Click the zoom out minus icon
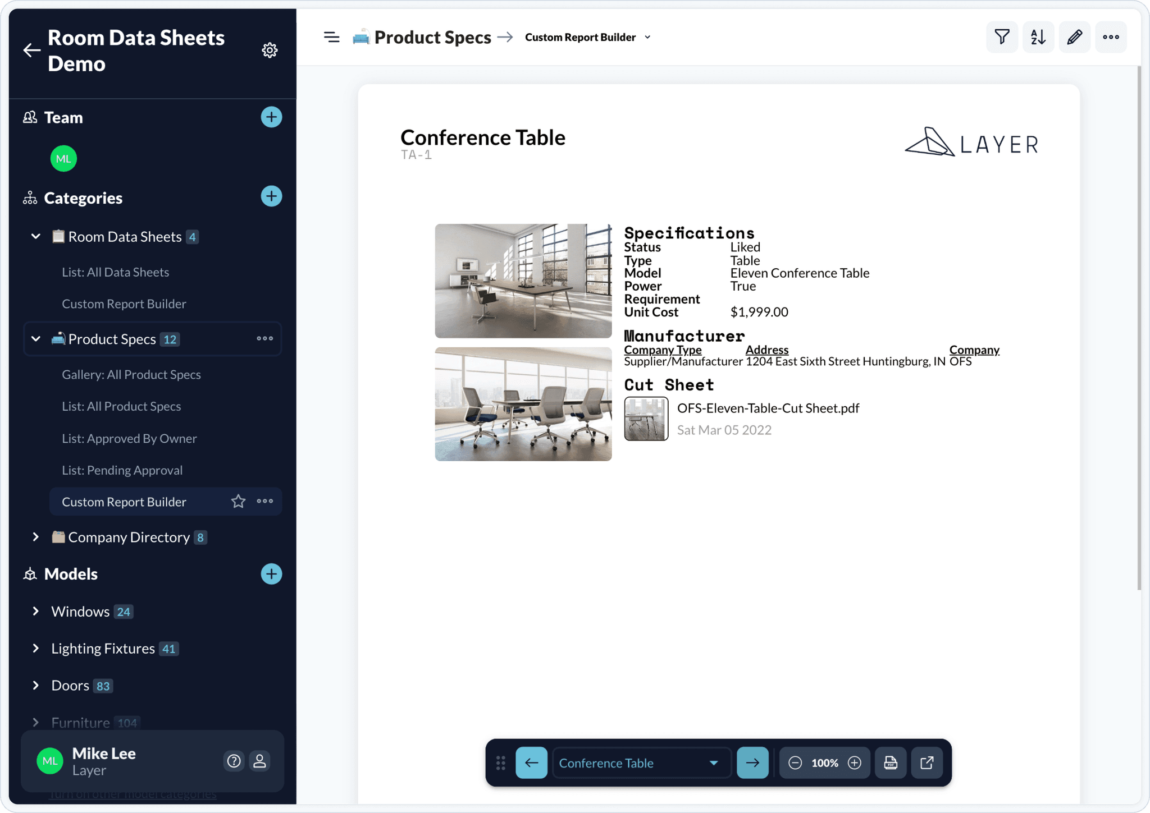This screenshot has width=1150, height=813. coord(795,763)
